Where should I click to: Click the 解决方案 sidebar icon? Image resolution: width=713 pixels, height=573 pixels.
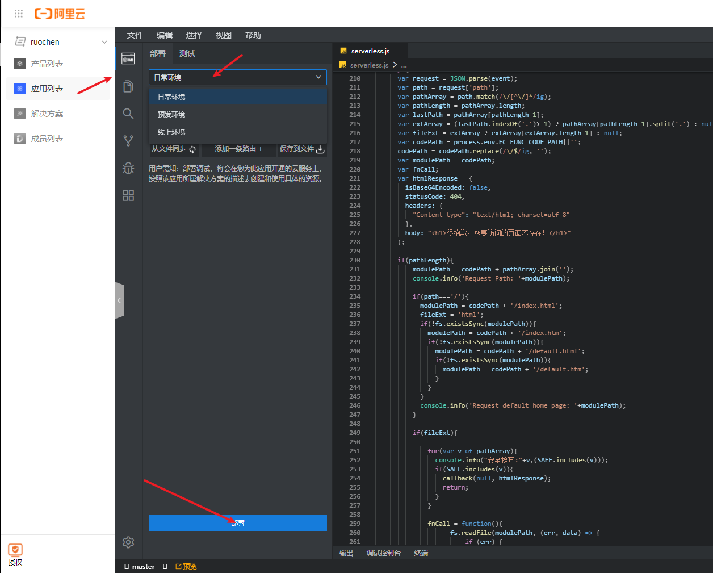click(x=20, y=114)
